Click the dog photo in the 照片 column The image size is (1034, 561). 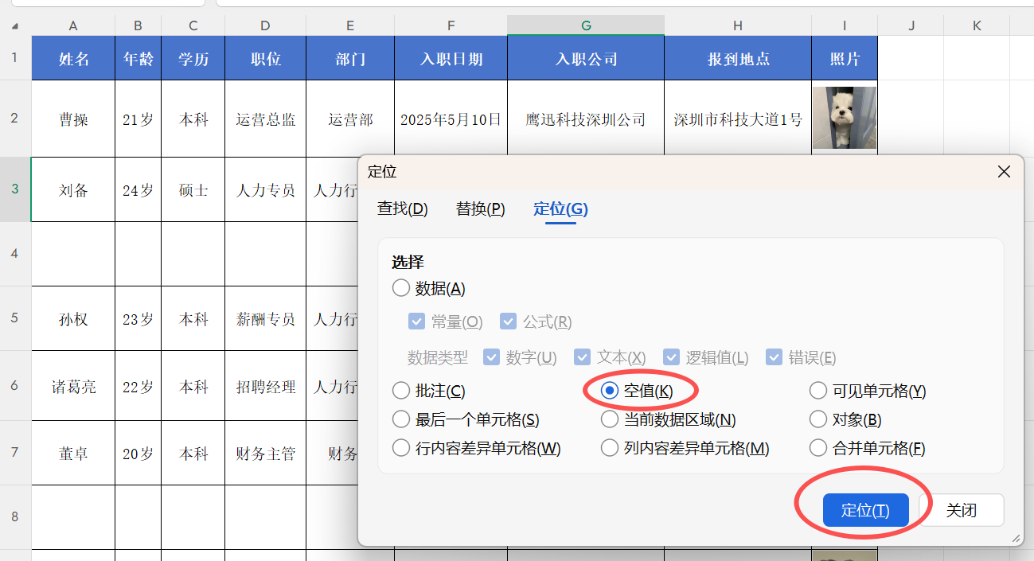click(844, 118)
